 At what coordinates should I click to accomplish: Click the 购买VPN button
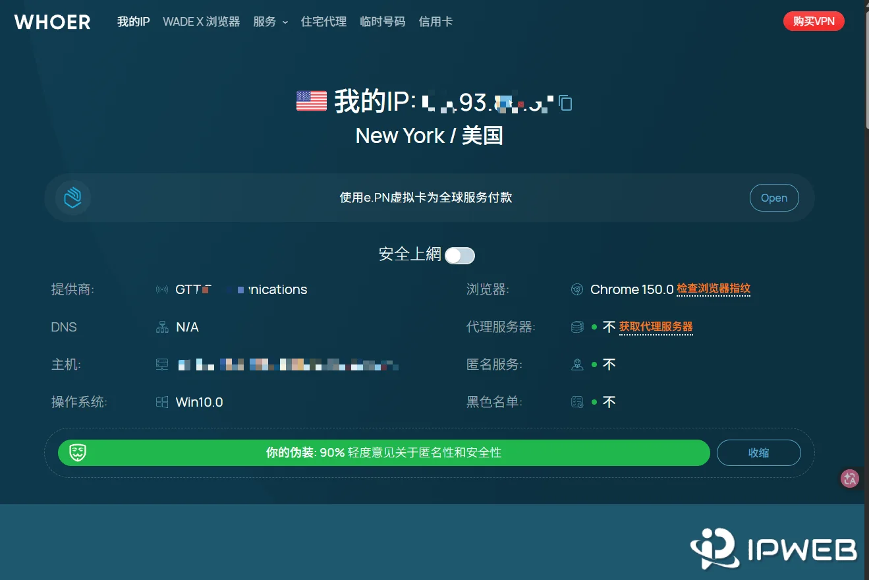click(x=814, y=21)
